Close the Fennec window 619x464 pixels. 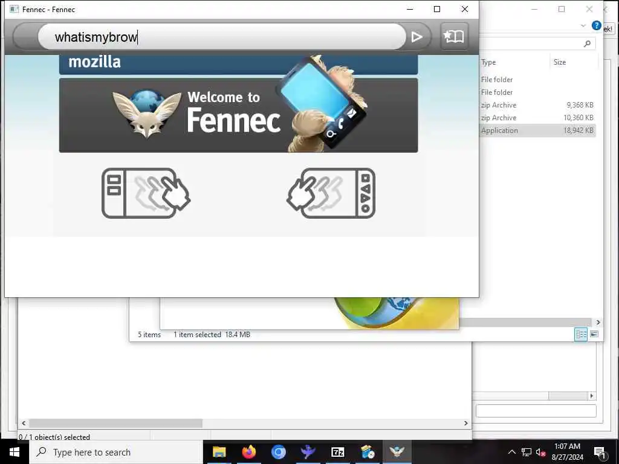(465, 9)
